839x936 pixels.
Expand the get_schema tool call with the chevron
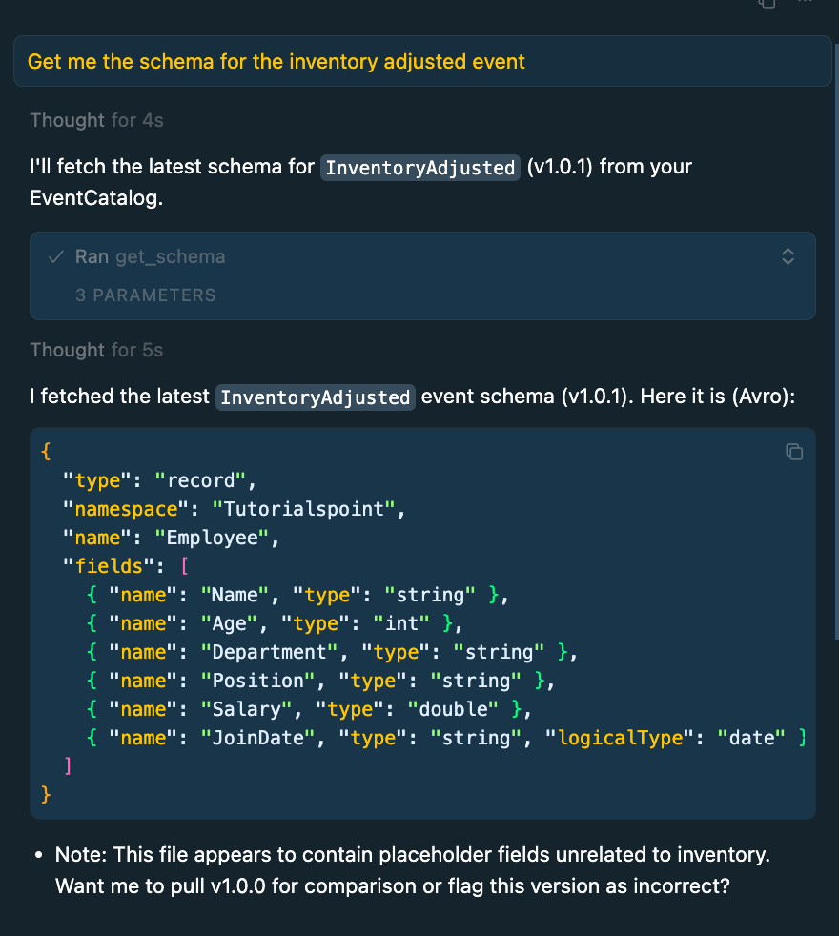pyautogui.click(x=788, y=256)
